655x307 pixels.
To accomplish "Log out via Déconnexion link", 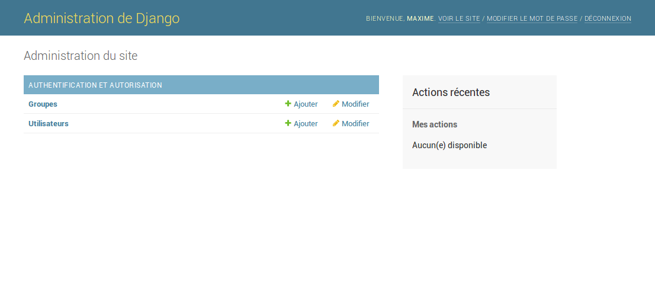I will (x=608, y=19).
